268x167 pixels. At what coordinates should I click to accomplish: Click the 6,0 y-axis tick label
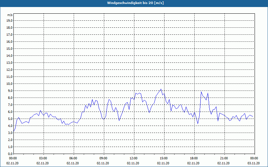click(x=10, y=112)
